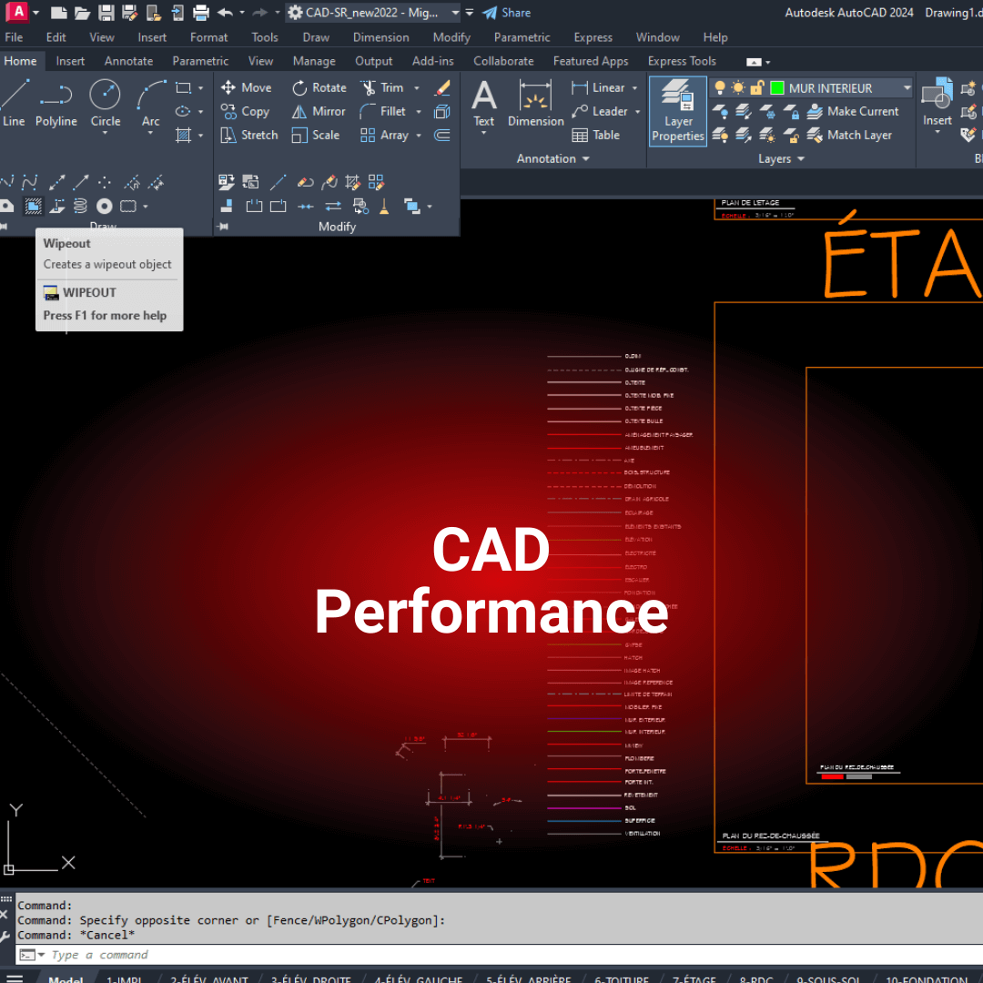Open the Express menu
The height and width of the screenshot is (983, 983).
tap(593, 37)
